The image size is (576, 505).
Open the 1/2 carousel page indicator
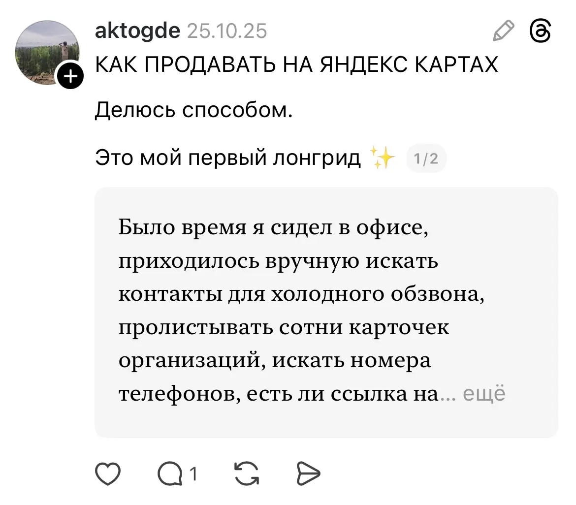(426, 158)
